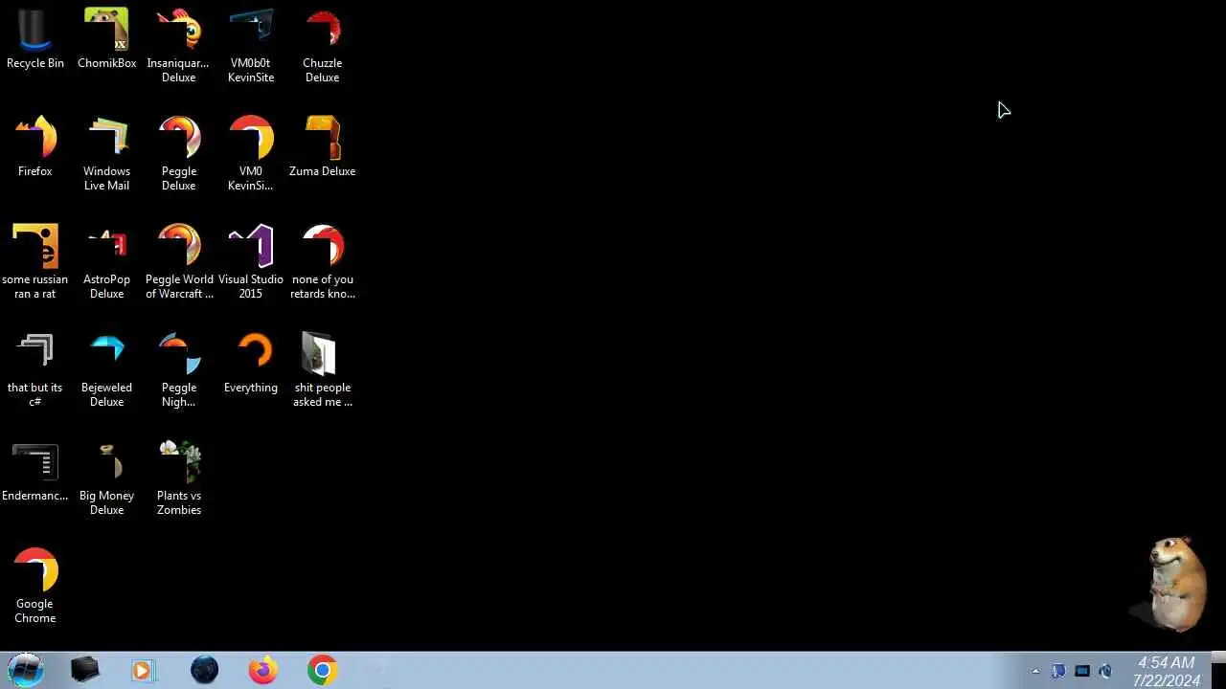This screenshot has height=689, width=1226.
Task: Select the Peggle Deluxe desktop icon
Action: tap(178, 154)
